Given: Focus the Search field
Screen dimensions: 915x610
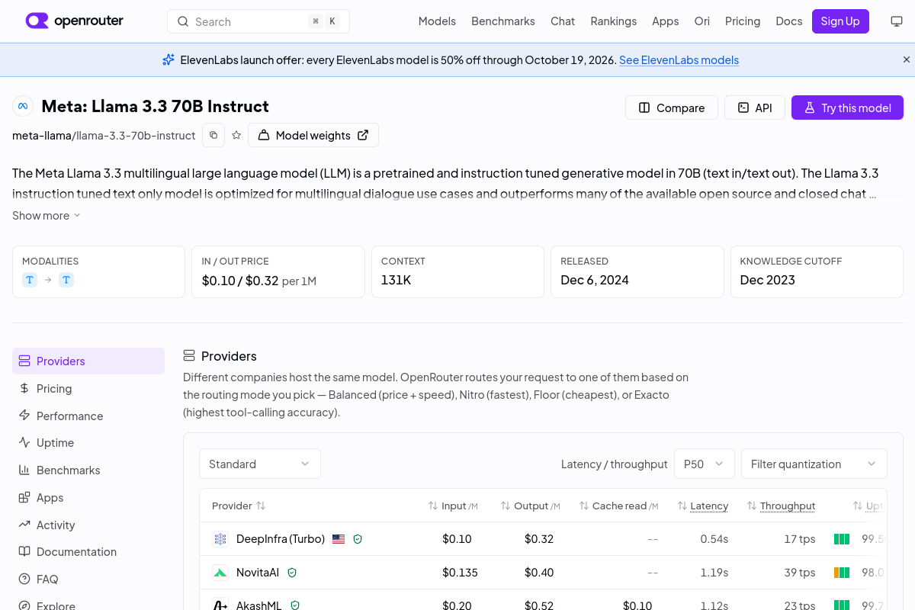Looking at the screenshot, I should click(x=258, y=21).
